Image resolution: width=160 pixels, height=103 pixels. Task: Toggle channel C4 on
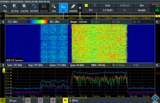(53, 100)
